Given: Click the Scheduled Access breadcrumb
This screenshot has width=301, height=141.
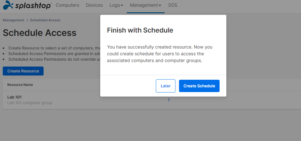Looking at the screenshot, I should click(x=45, y=20).
